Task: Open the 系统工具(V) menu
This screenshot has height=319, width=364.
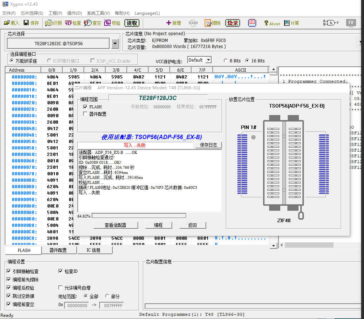Action: point(98,13)
